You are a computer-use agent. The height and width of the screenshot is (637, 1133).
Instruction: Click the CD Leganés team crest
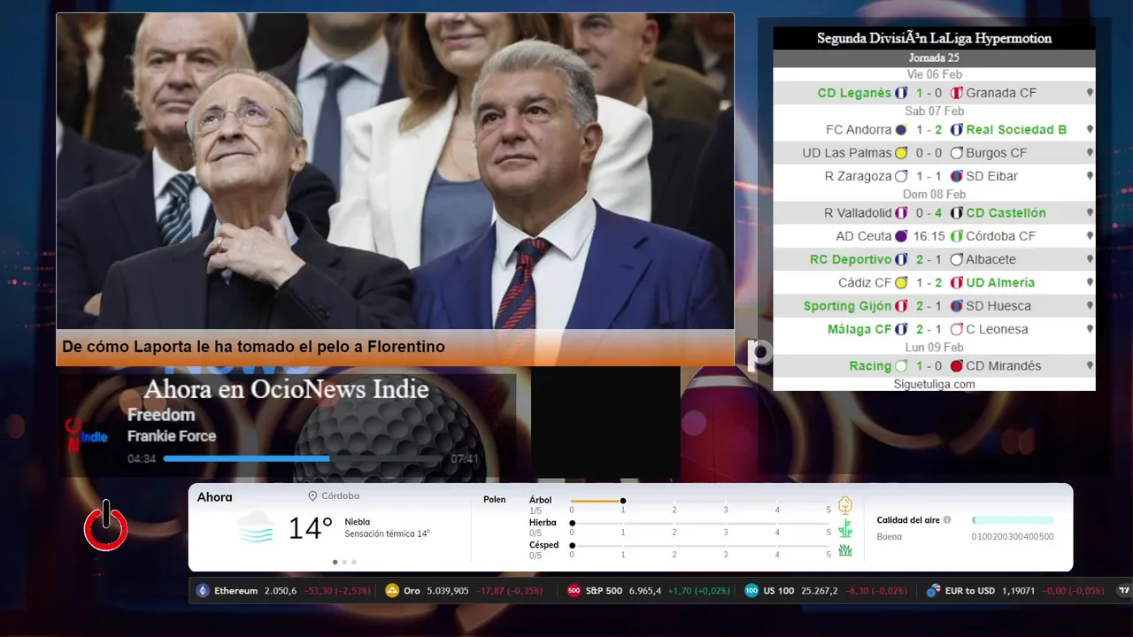tap(901, 93)
